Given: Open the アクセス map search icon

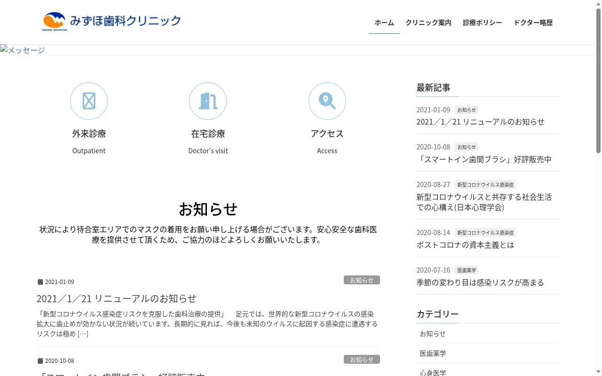Looking at the screenshot, I should [x=327, y=101].
